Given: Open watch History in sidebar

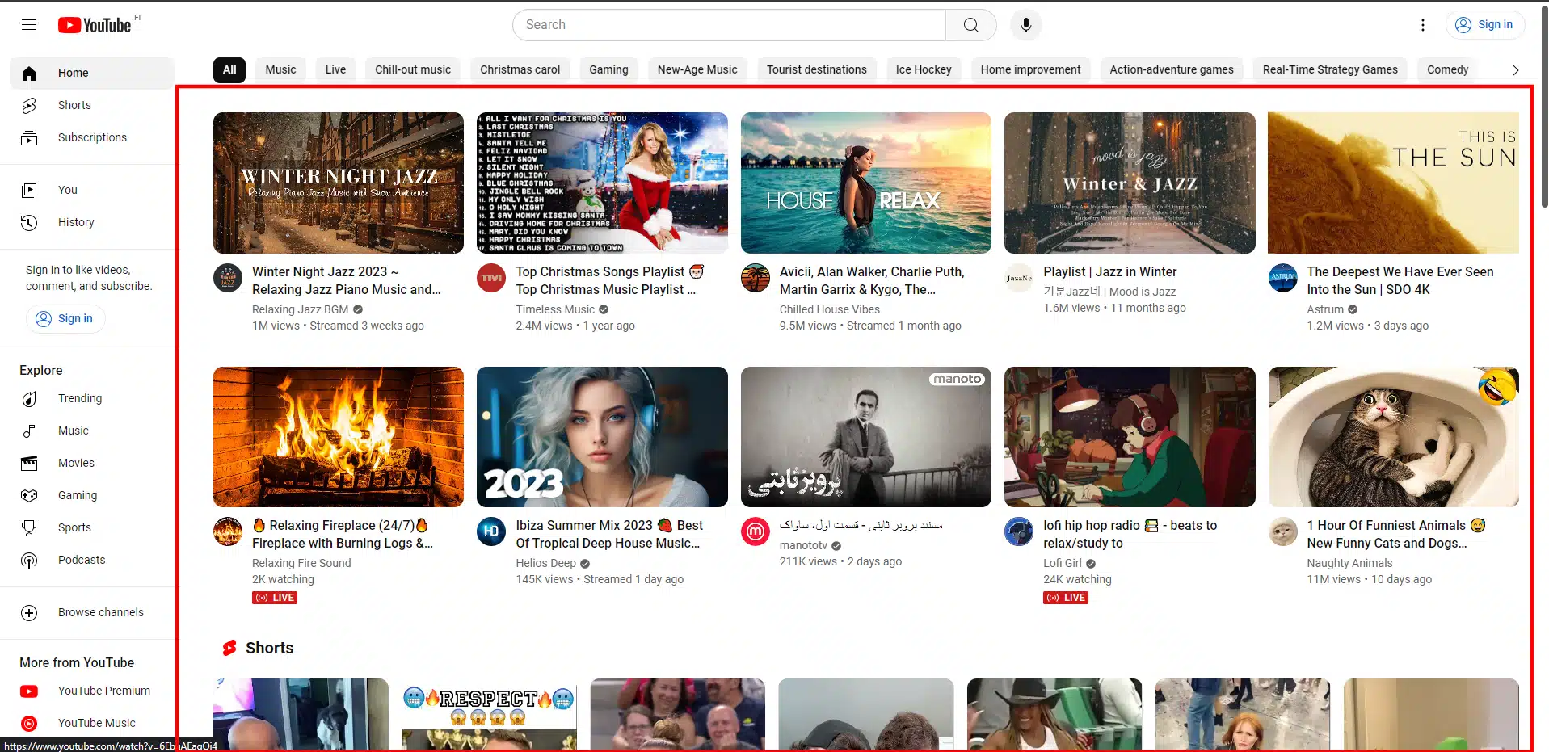Looking at the screenshot, I should pyautogui.click(x=76, y=222).
